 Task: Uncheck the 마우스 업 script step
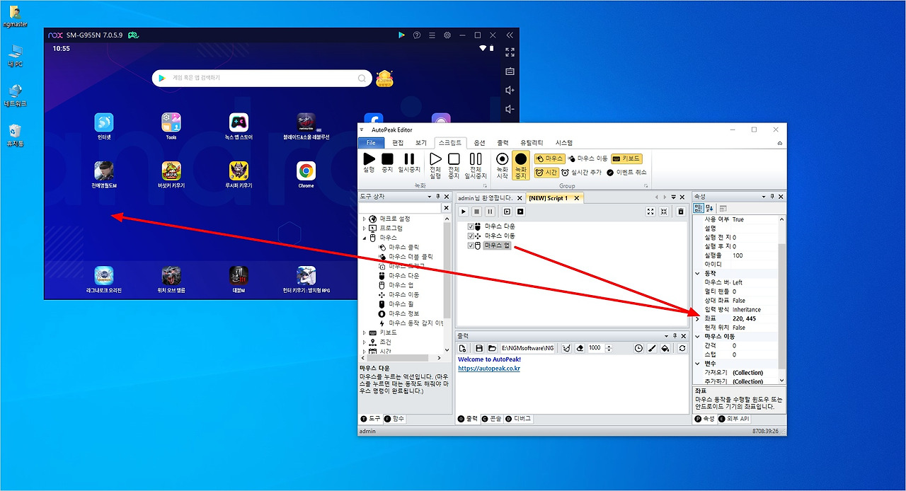coord(471,245)
